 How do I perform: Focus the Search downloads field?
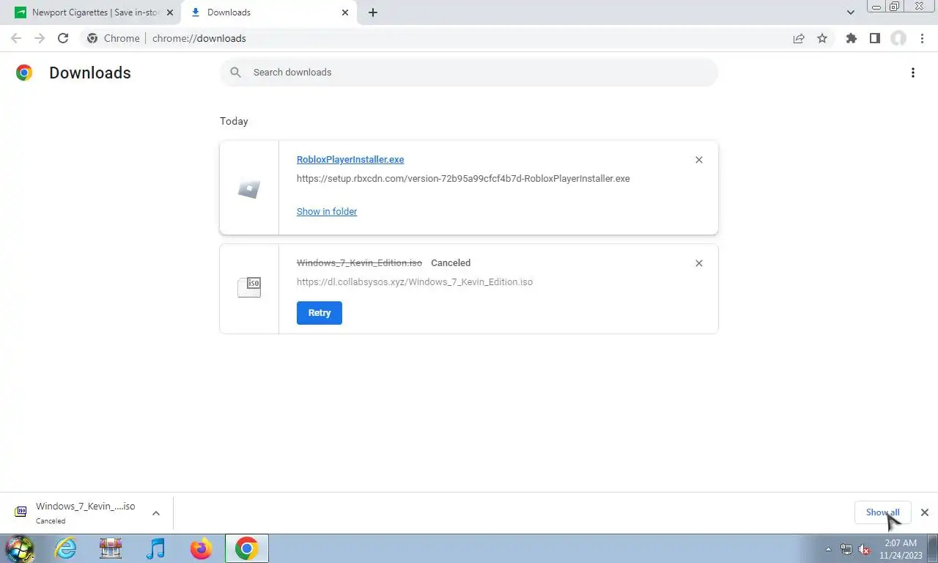[469, 72]
